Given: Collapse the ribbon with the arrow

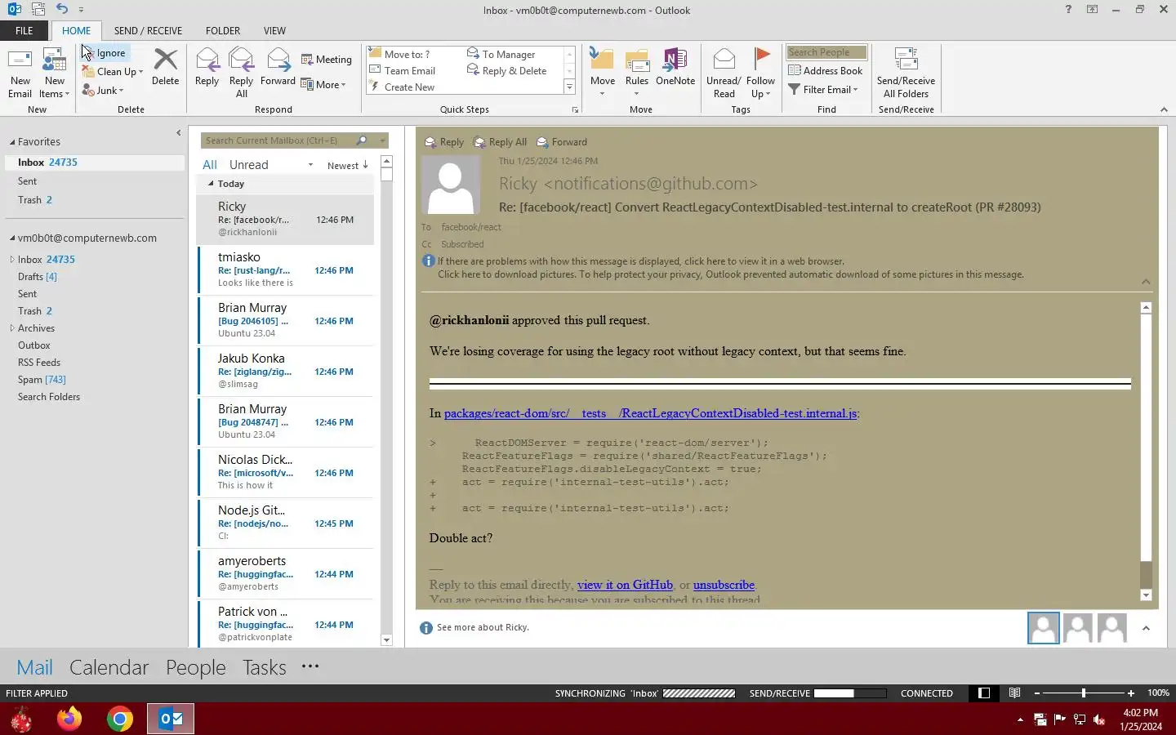Looking at the screenshot, I should coord(1164,109).
